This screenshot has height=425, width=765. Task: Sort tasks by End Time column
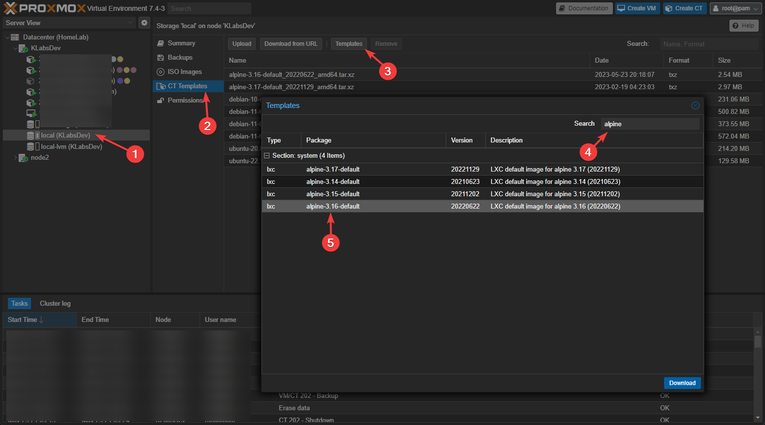point(113,319)
